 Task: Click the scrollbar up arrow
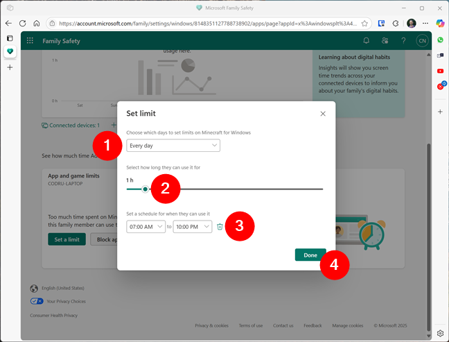tap(429, 54)
